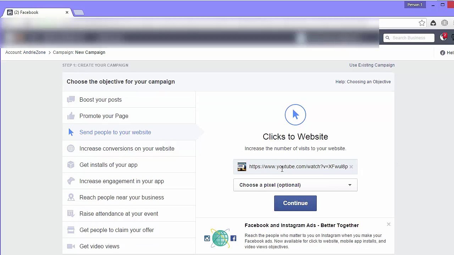Open the Choose a pixel dropdown
The width and height of the screenshot is (454, 255).
[x=295, y=185]
